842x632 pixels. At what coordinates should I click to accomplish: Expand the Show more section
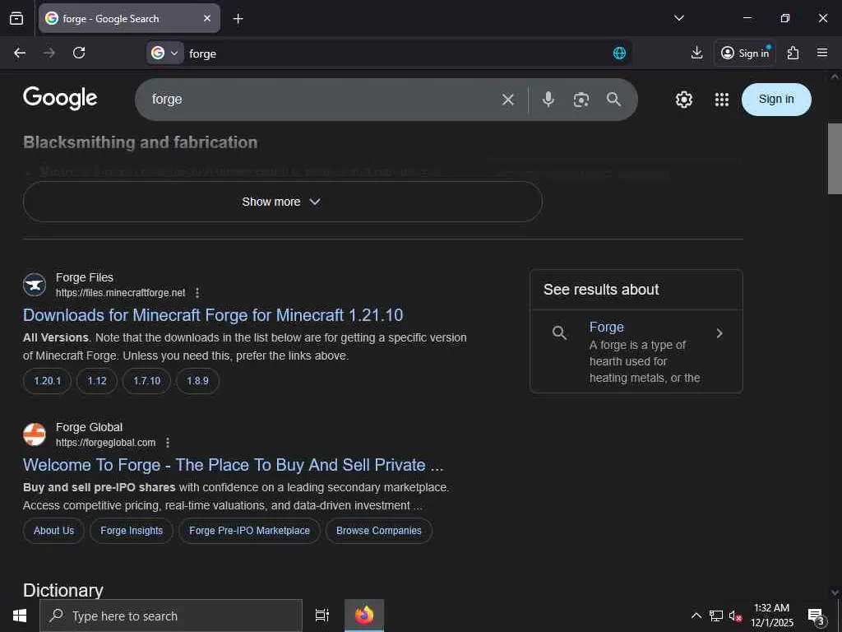pyautogui.click(x=282, y=202)
